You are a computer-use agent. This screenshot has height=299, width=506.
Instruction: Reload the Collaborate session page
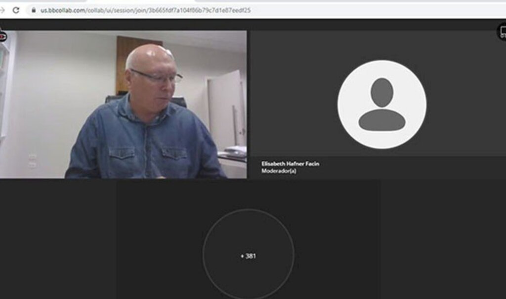click(x=16, y=10)
